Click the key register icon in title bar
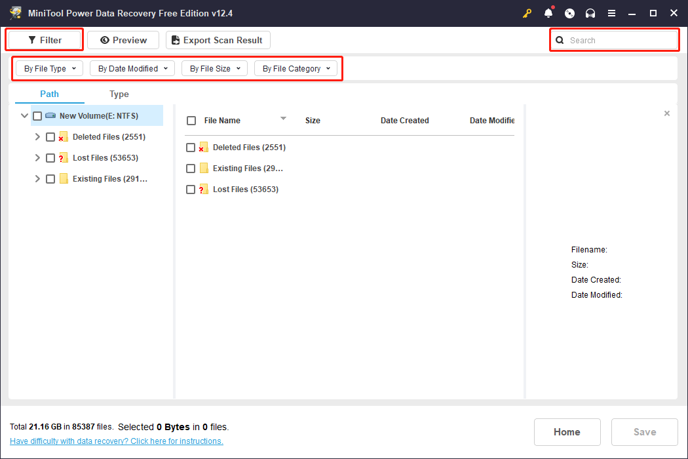688x459 pixels. tap(527, 13)
